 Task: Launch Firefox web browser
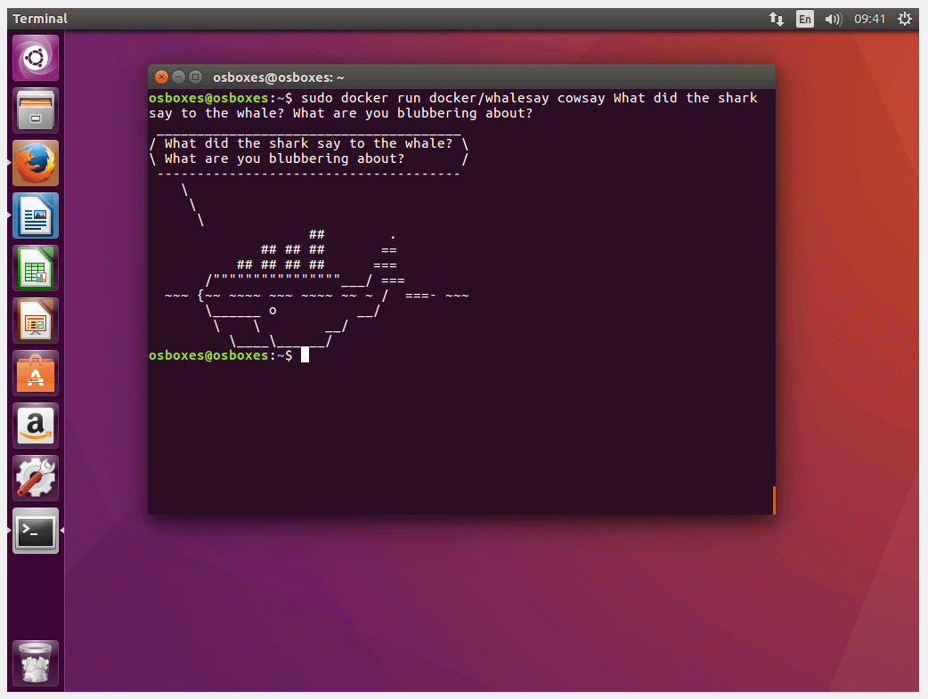36,163
